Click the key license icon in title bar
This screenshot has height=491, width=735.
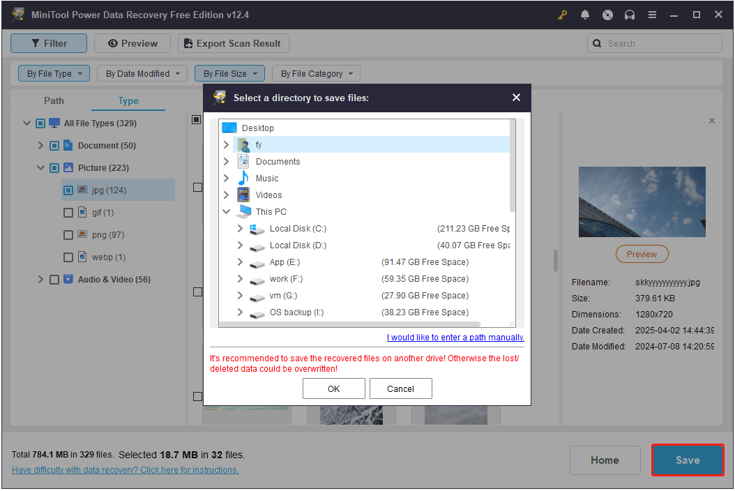(x=562, y=15)
